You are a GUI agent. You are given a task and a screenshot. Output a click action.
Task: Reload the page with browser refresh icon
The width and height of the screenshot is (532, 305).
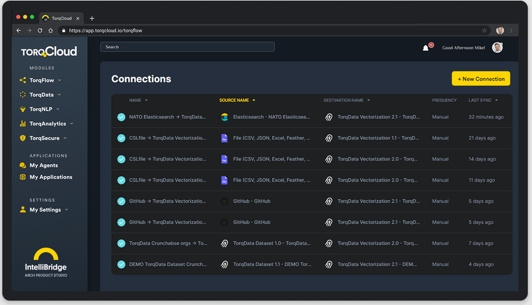40,30
